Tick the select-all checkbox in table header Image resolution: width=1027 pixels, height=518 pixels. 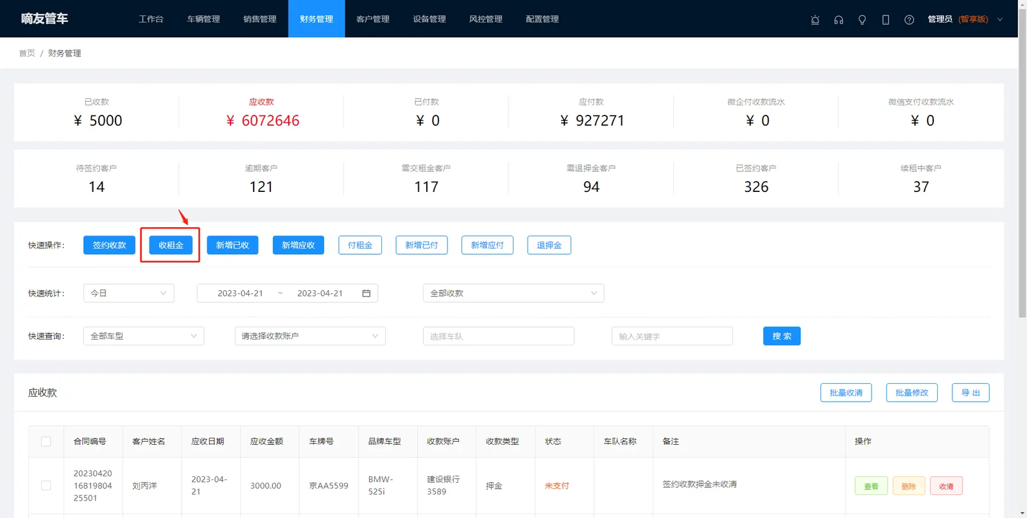coord(46,442)
